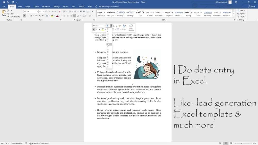The image size is (258, 145).
Task: Switch to Read Mode view icon
Action: 220,143
